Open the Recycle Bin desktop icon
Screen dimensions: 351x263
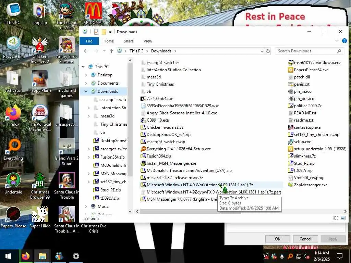click(13, 48)
